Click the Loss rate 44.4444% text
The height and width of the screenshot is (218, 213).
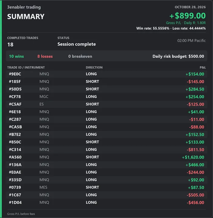(x=189, y=28)
